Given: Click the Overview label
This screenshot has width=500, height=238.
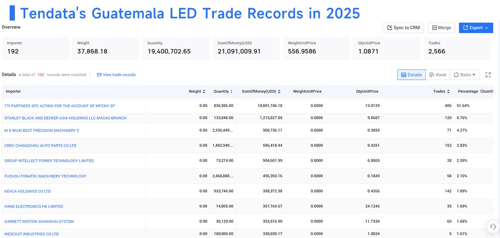Looking at the screenshot, I should (x=11, y=27).
